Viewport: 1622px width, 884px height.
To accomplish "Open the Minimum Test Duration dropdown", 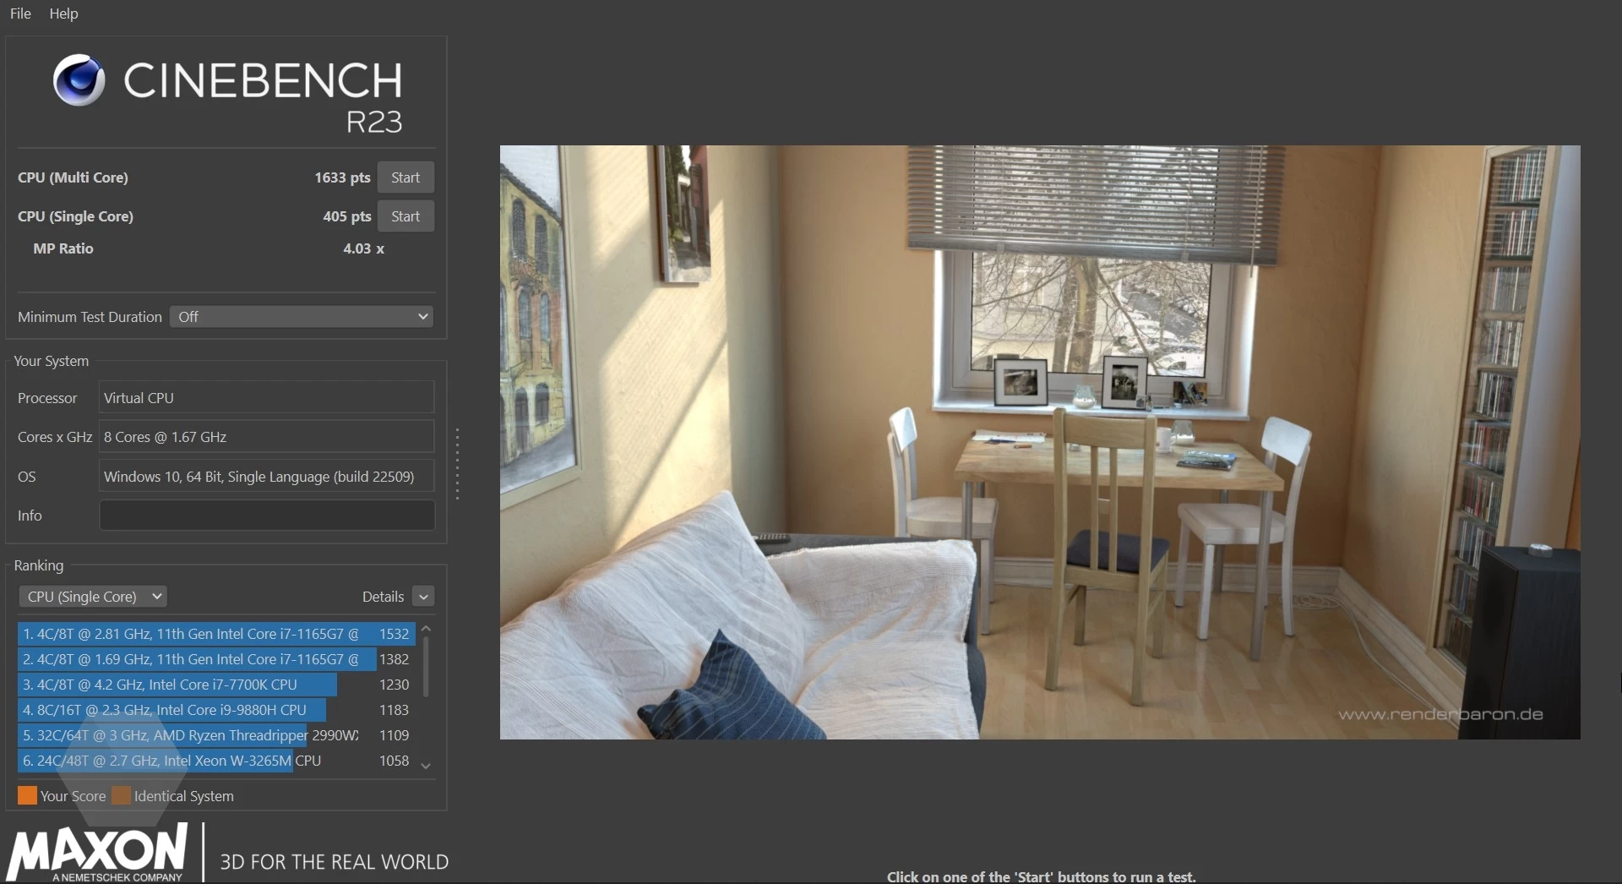I will coord(302,317).
